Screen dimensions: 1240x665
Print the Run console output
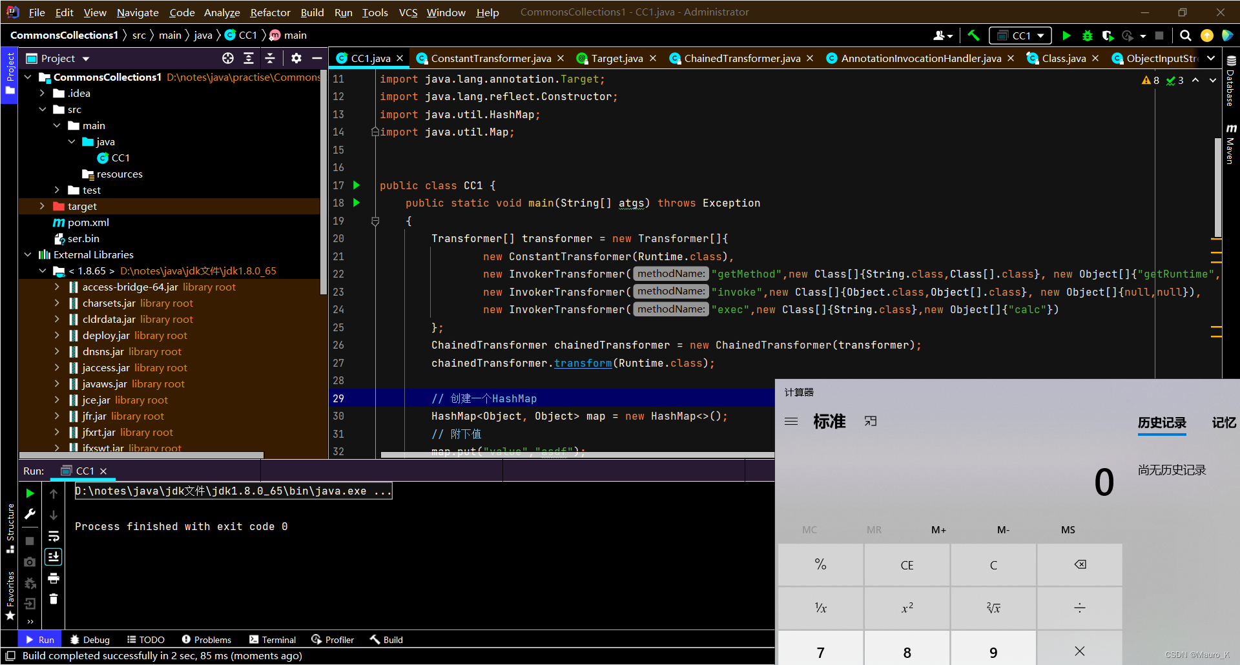[54, 578]
